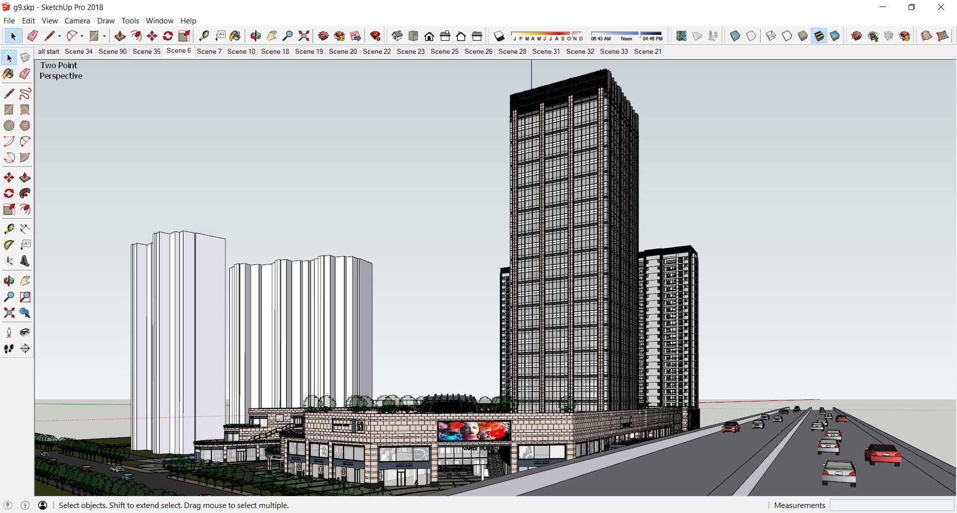Open the Extension Warehouse ruby icon

pyautogui.click(x=375, y=36)
